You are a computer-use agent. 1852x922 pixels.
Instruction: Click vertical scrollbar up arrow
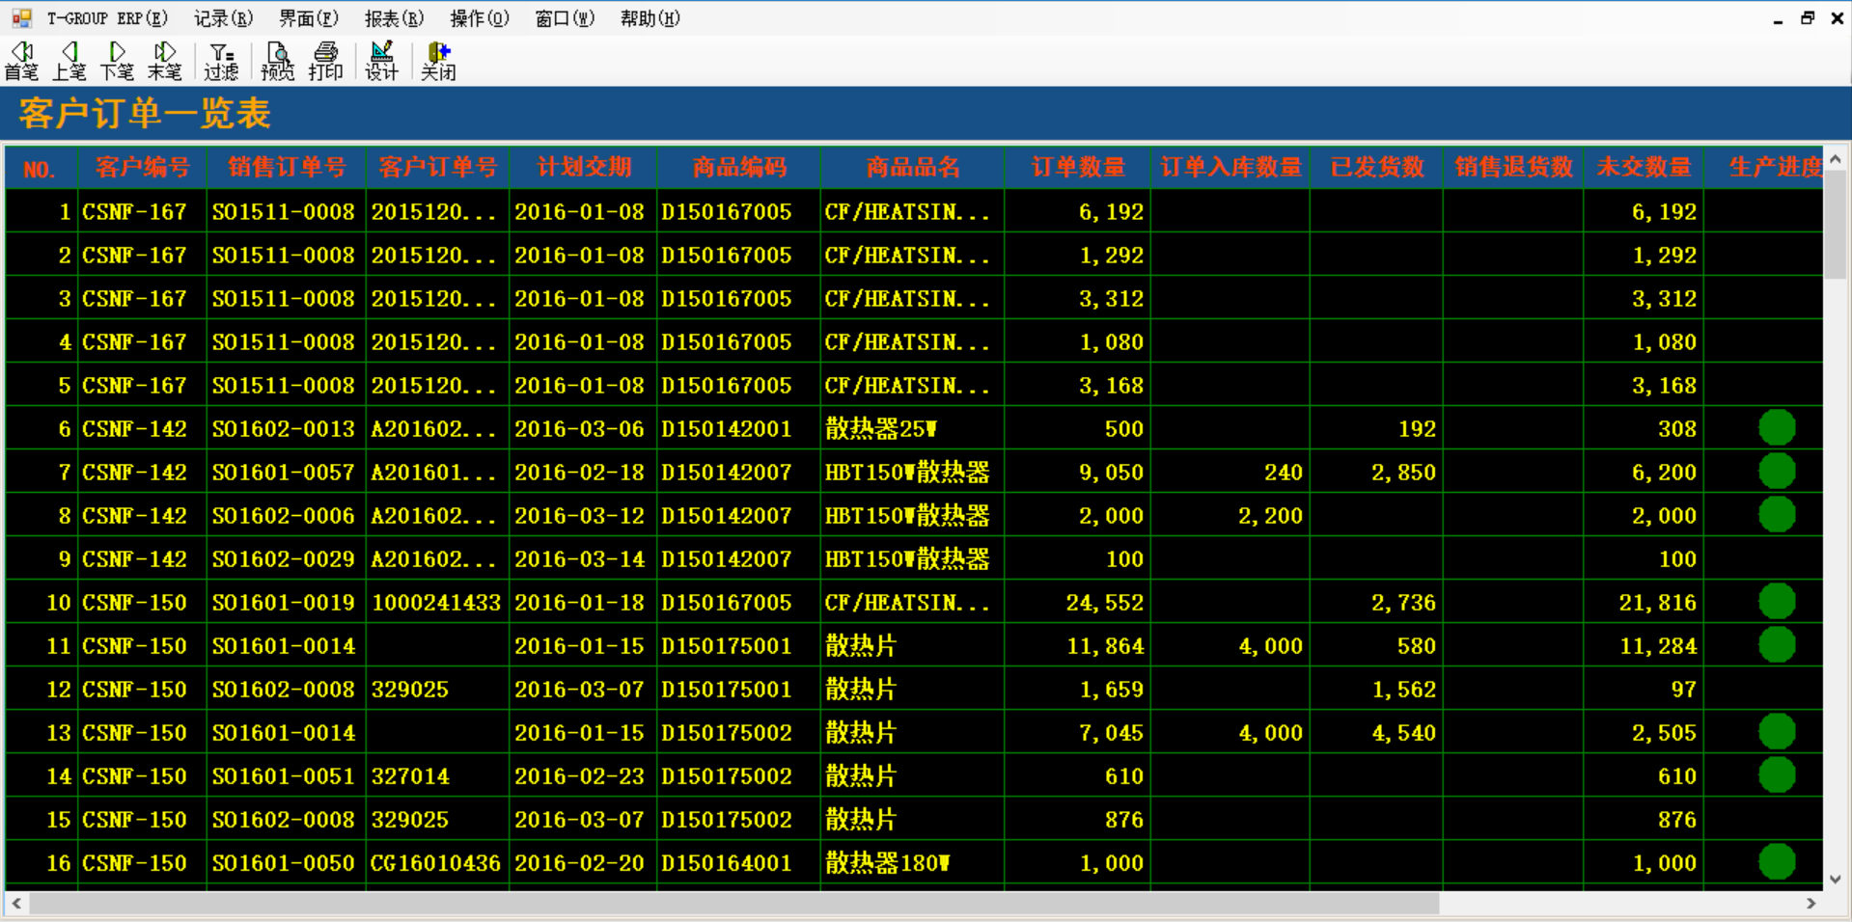(x=1835, y=159)
